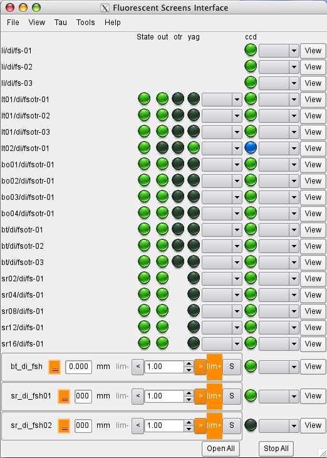Toggle the out indicator for lt01/di/fsotr-01
Viewport: 327px width, 458px height.
(x=162, y=99)
